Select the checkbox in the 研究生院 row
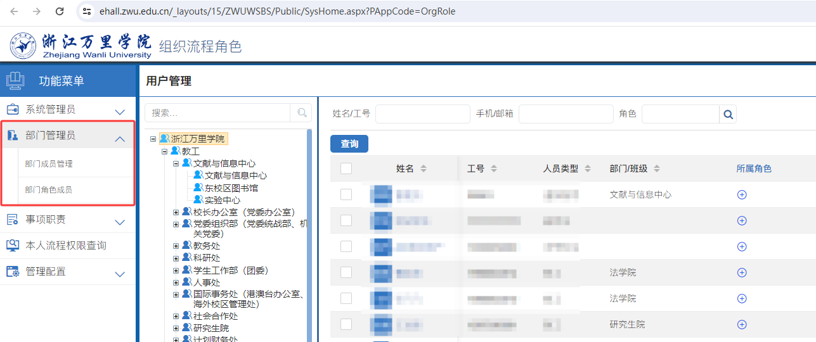The image size is (816, 342). pyautogui.click(x=346, y=324)
